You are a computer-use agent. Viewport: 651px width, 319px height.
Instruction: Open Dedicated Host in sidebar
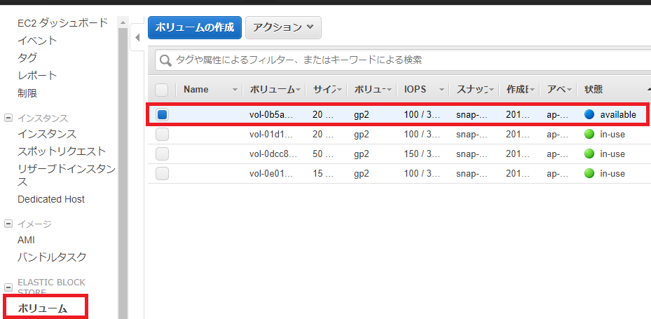point(51,199)
